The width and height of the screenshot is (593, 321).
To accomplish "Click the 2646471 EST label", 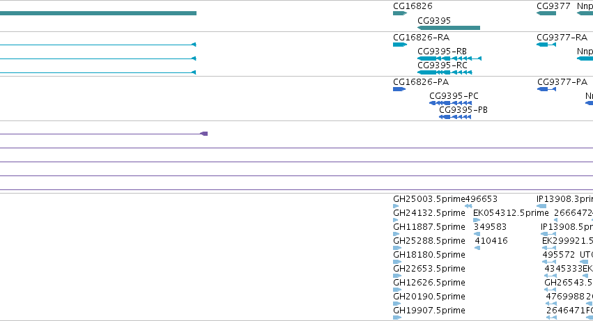I will pyautogui.click(x=566, y=311).
